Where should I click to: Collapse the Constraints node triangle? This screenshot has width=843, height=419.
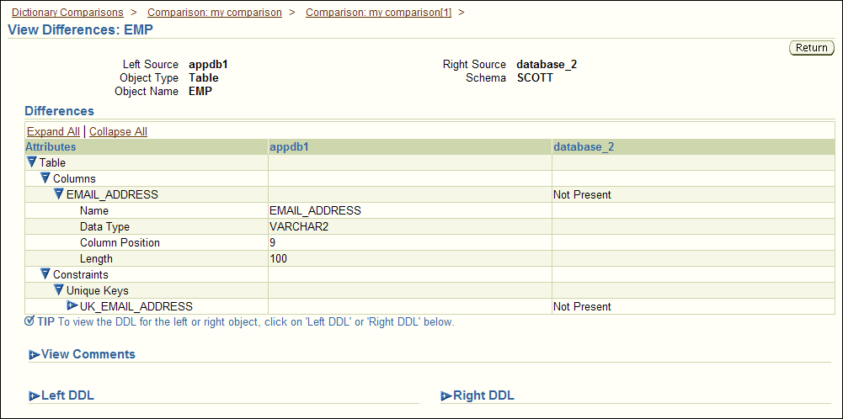[45, 274]
